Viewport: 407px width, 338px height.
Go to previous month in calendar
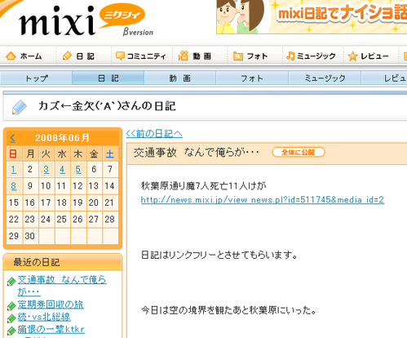tap(12, 138)
